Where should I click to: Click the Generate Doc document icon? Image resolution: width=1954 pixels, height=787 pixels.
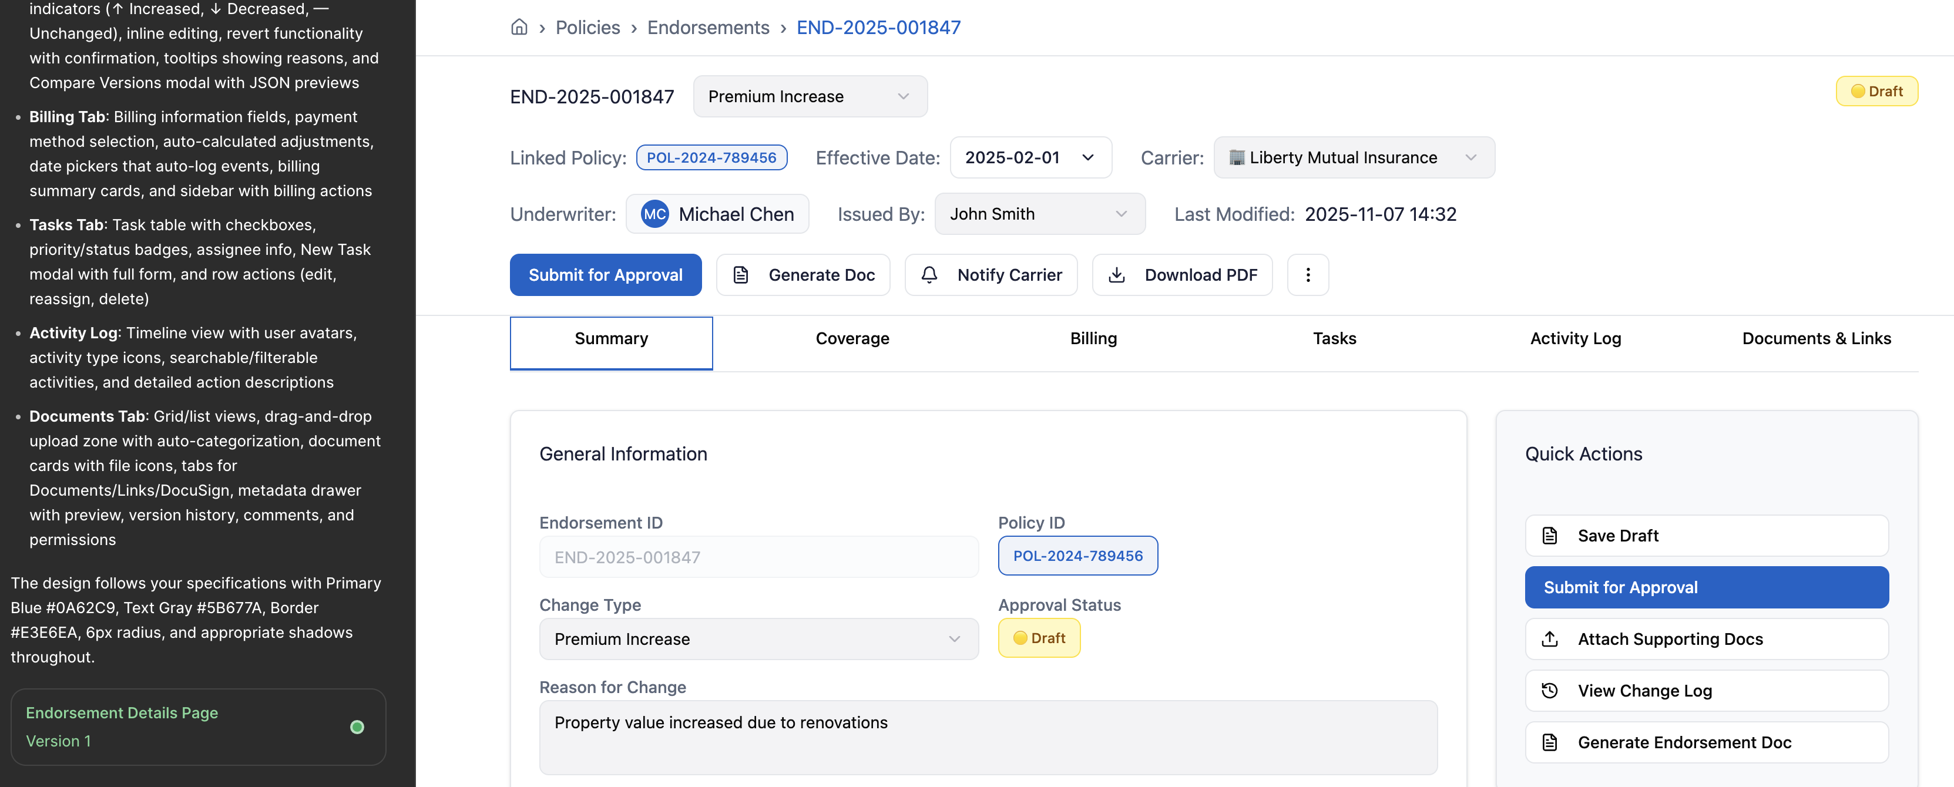click(x=740, y=274)
